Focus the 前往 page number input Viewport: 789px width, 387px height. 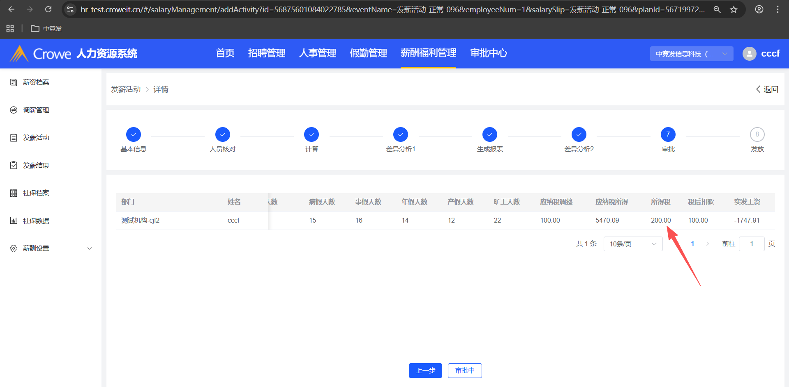tap(751, 244)
